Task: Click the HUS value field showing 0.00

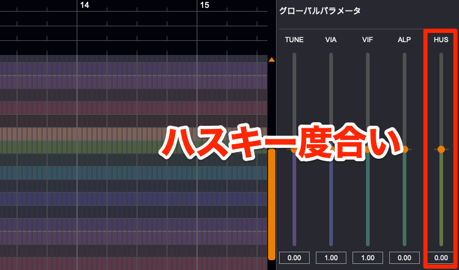Action: (x=441, y=258)
